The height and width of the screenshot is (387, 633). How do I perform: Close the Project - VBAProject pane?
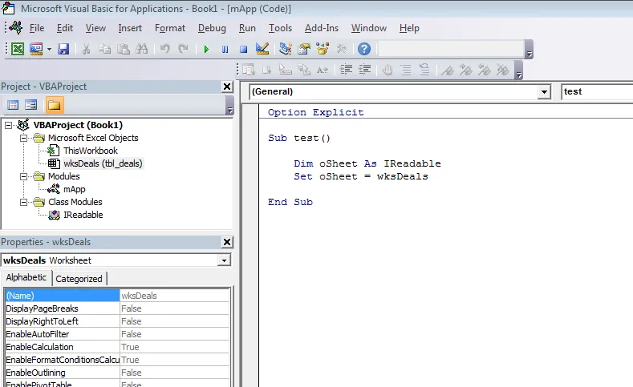click(227, 87)
